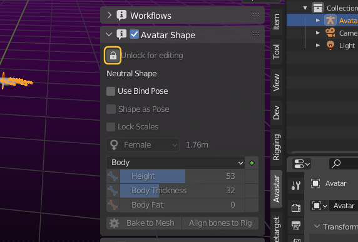Open the Avatar object browse dropdown

[319, 206]
